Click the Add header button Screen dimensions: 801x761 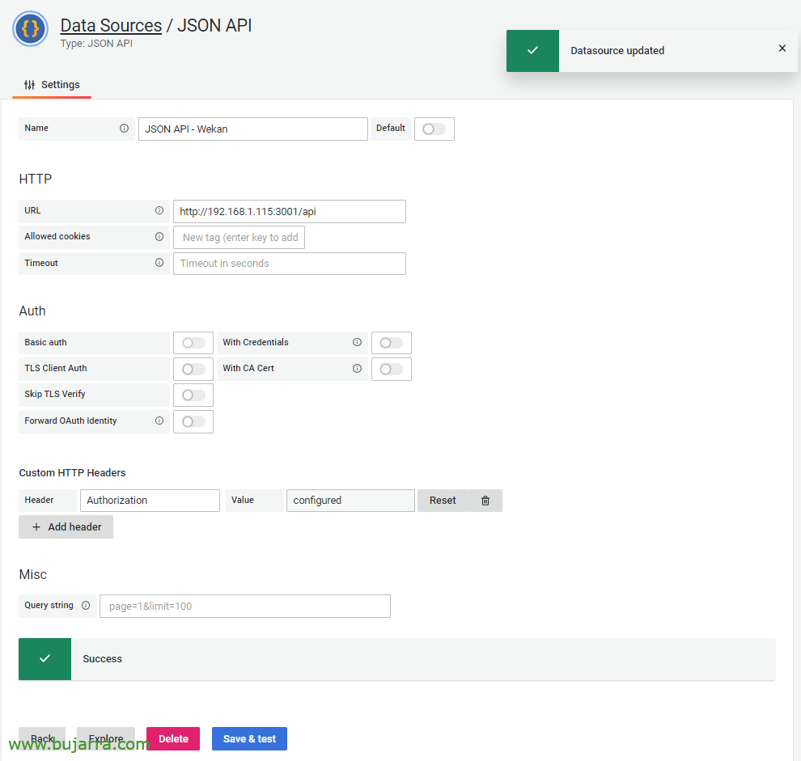(x=66, y=527)
